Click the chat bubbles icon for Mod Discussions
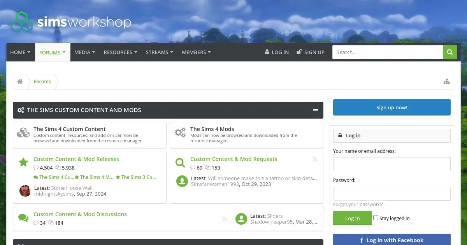Screen dimensions: 467x245 pos(23,218)
